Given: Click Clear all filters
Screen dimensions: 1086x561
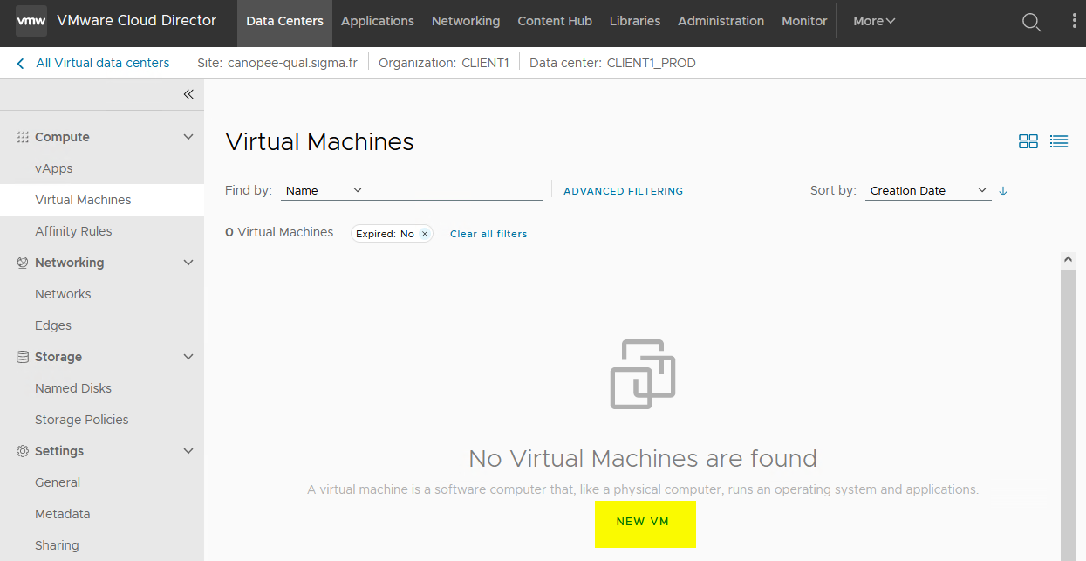Looking at the screenshot, I should click(x=488, y=234).
